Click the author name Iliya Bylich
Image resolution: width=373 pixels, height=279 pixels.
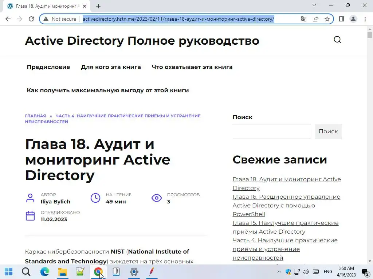point(55,202)
